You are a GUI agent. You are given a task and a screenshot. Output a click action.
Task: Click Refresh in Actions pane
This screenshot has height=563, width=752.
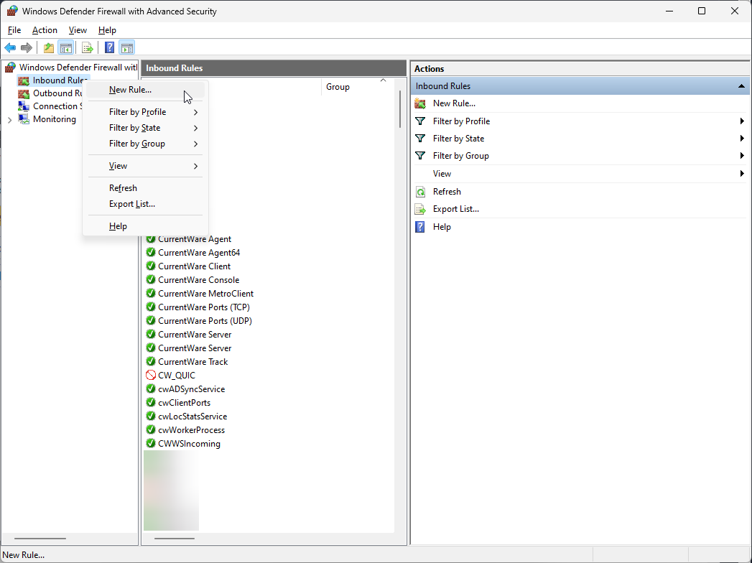447,192
